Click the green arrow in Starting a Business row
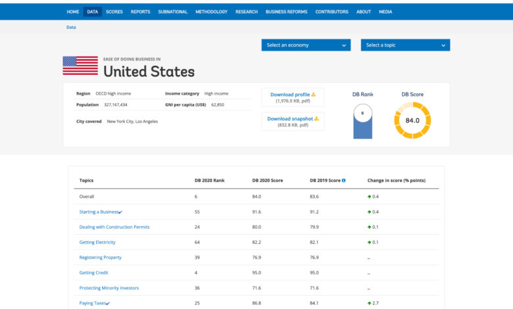Viewport: 513px width, 309px height. pyautogui.click(x=370, y=212)
